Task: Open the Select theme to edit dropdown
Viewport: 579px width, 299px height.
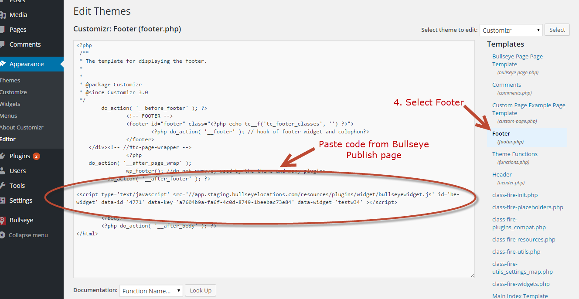Action: pyautogui.click(x=511, y=30)
